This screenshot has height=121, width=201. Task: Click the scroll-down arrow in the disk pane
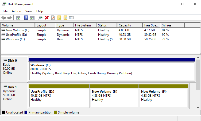(x=198, y=107)
